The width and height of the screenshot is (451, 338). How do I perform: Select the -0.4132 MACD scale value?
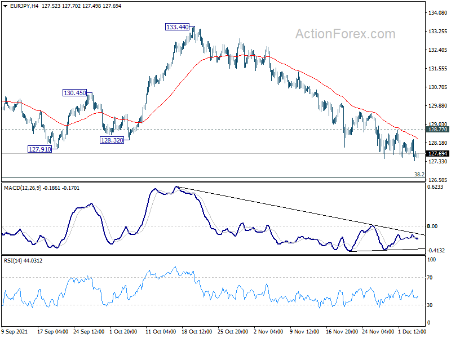pos(436,251)
